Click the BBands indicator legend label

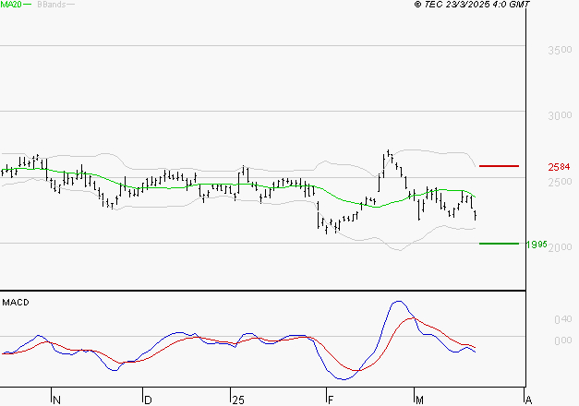51,5
